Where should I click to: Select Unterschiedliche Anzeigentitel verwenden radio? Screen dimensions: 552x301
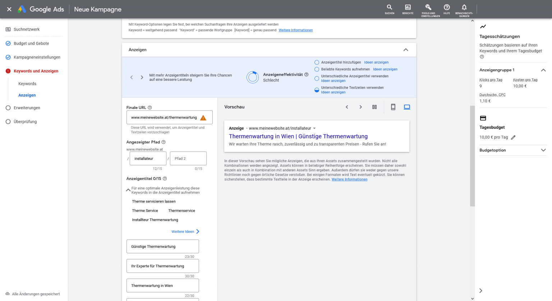(x=317, y=78)
